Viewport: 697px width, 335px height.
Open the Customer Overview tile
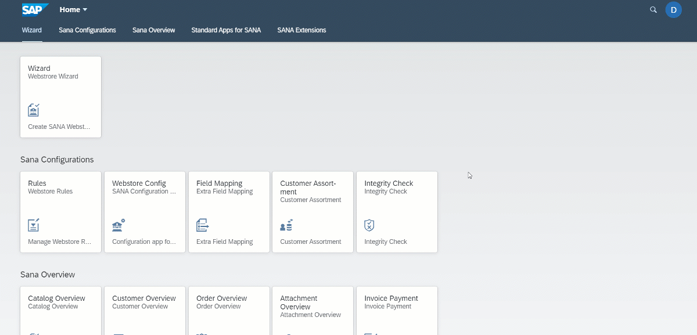point(145,311)
